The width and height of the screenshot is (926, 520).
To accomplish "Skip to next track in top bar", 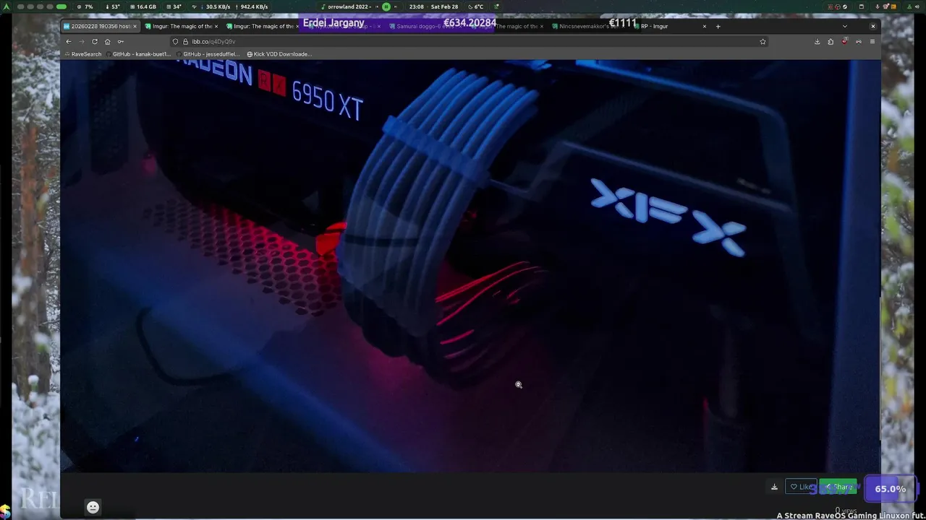I will tap(396, 6).
